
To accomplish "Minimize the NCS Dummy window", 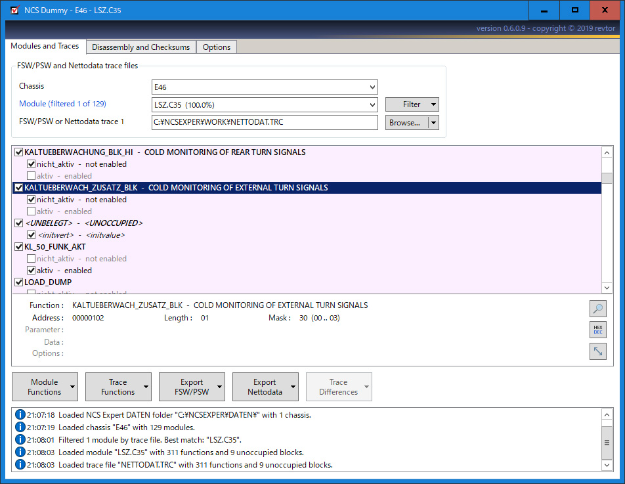I will (544, 10).
